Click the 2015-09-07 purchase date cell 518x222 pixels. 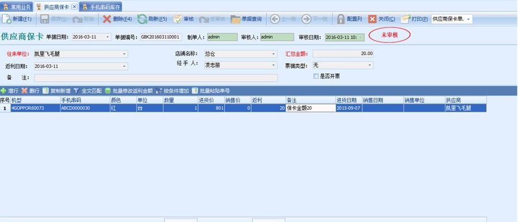(349, 108)
